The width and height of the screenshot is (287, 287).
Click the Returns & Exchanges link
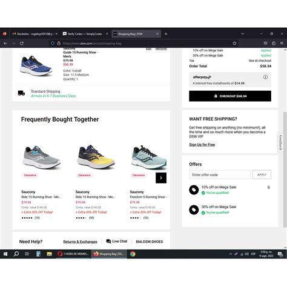80,242
